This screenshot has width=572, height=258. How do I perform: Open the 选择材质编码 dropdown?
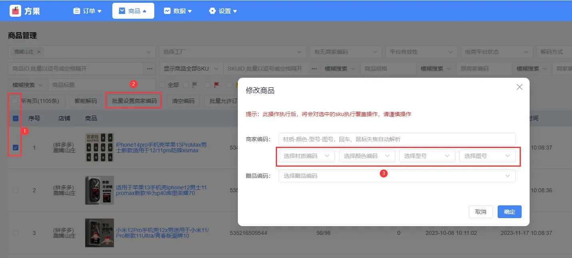307,156
